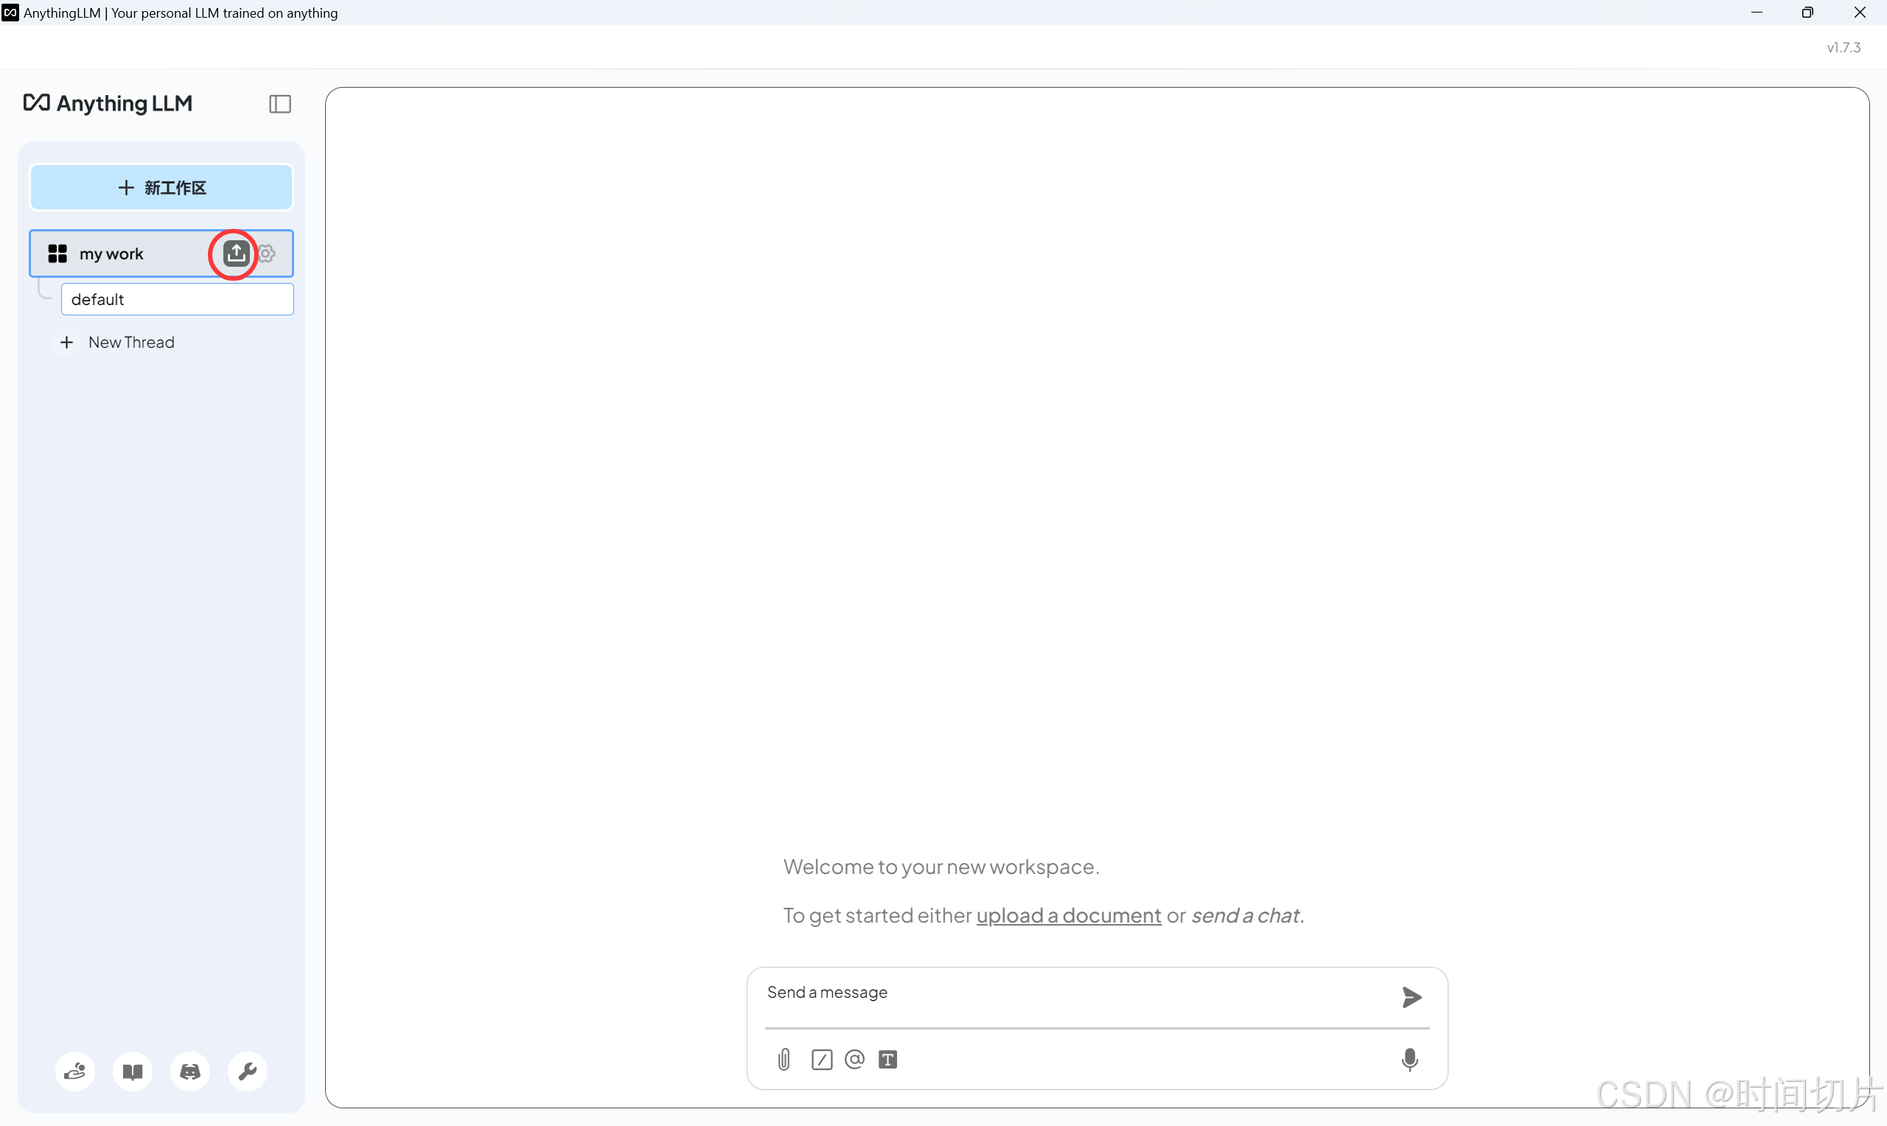1887x1126 pixels.
Task: Click the 新工作区 new workspace button
Action: pos(161,187)
